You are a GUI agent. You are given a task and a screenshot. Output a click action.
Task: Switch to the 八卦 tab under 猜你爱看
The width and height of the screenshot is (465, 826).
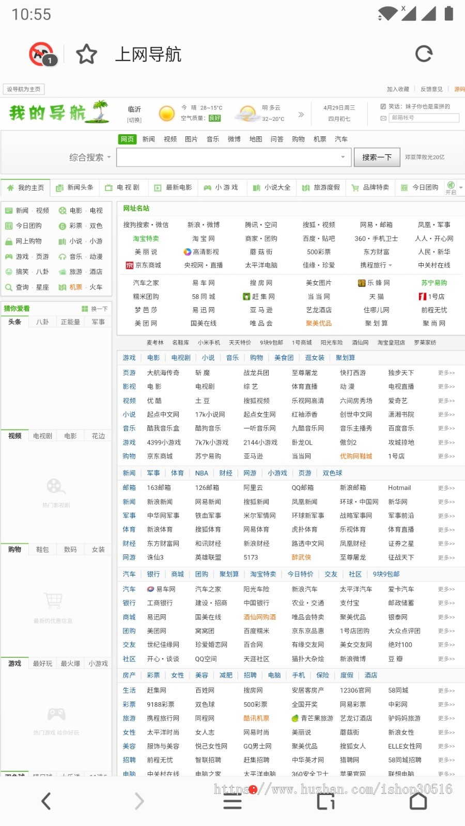[42, 322]
